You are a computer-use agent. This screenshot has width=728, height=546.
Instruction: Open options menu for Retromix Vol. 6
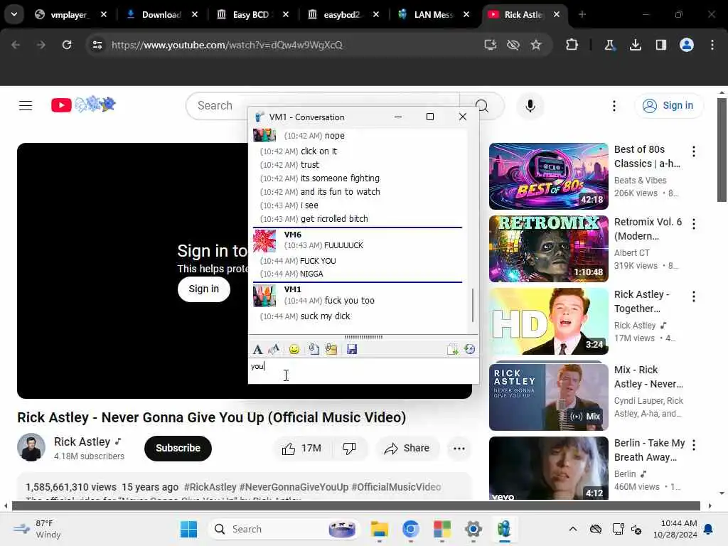coord(694,224)
